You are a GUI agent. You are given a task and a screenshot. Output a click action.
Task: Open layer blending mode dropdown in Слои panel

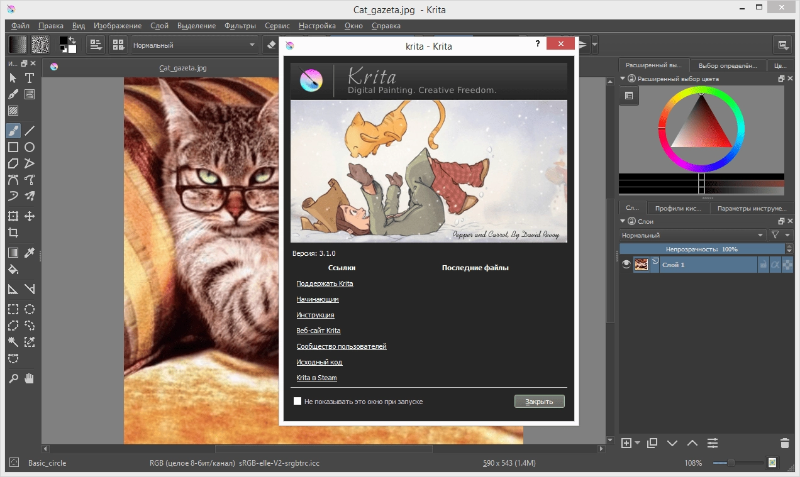[x=692, y=235]
